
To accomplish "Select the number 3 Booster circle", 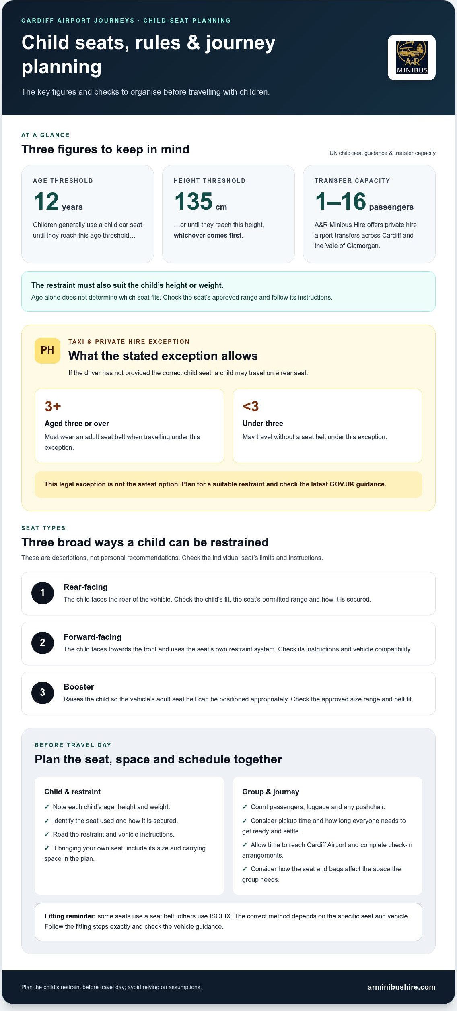I will click(x=43, y=693).
